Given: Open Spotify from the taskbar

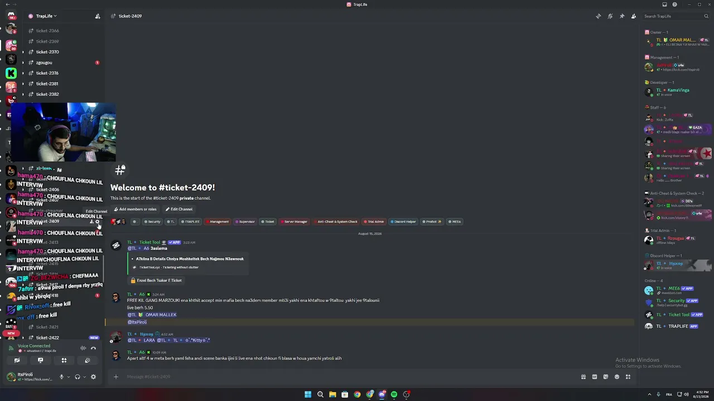Looking at the screenshot, I should tap(394, 394).
